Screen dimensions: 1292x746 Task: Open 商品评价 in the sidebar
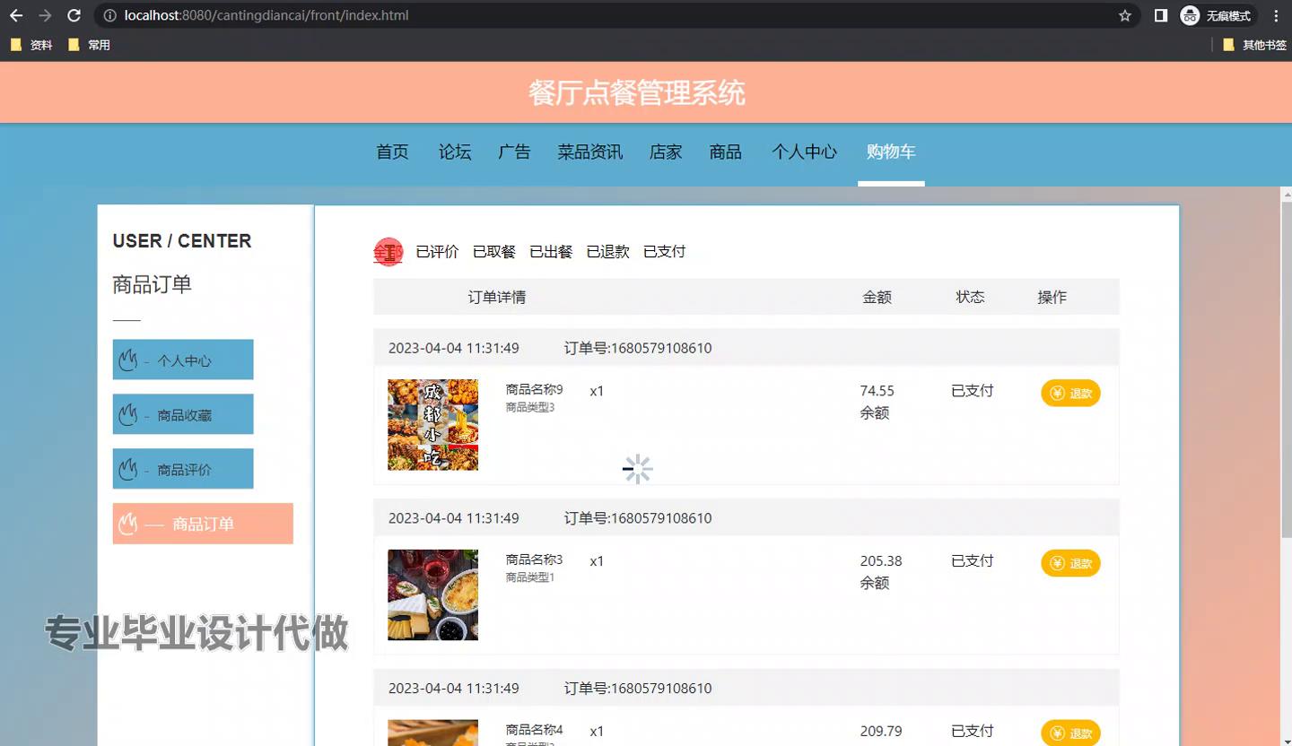[183, 469]
